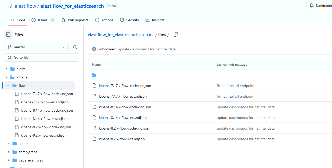
Task: Click the Issues count badge 2
Action: tap(52, 20)
